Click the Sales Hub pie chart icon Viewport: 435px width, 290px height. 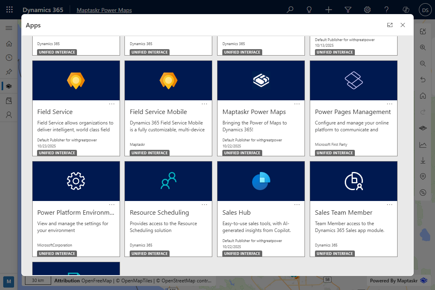[x=261, y=181]
